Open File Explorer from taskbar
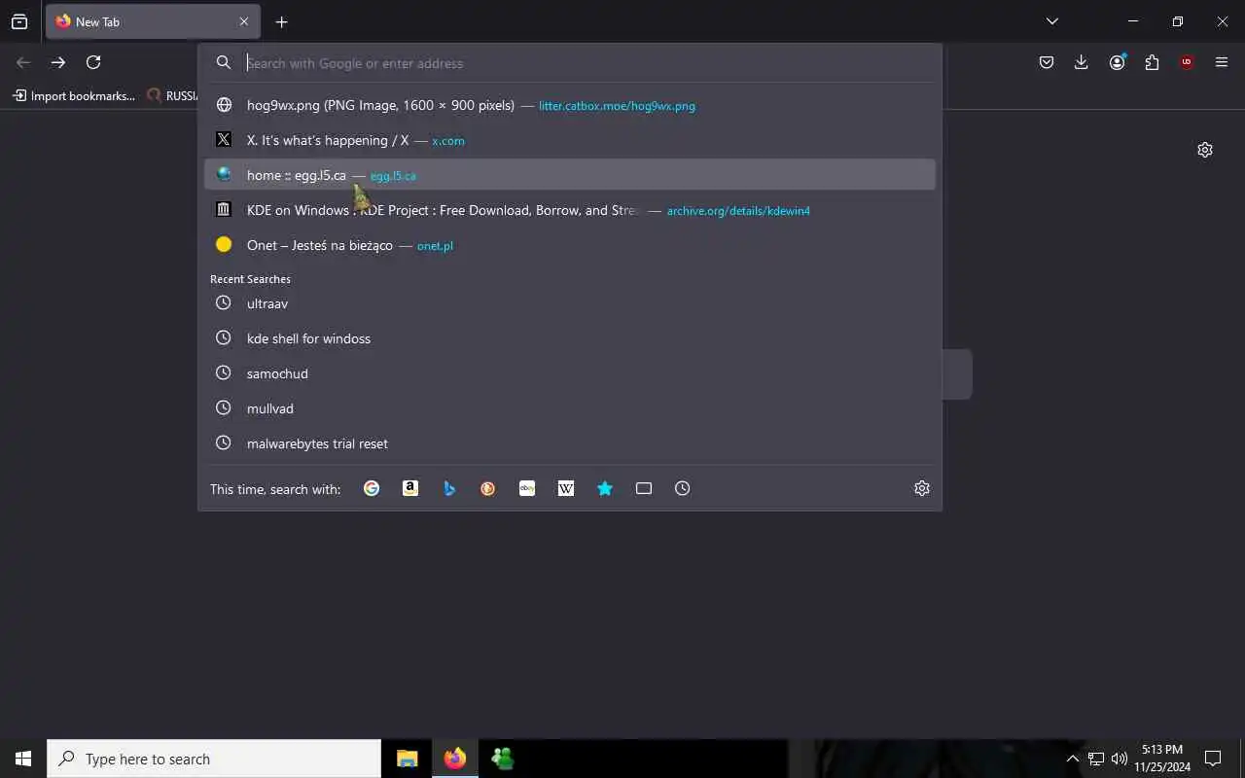The width and height of the screenshot is (1245, 778). coord(408,759)
